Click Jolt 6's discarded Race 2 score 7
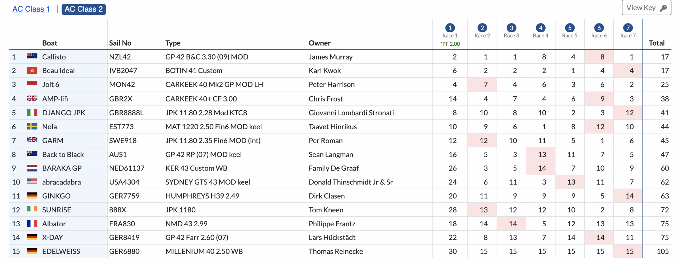The image size is (676, 264). [482, 84]
